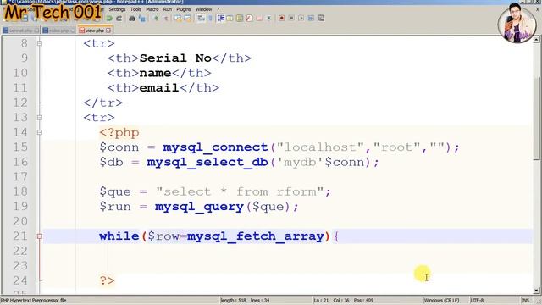Open the Macro menu
This screenshot has width=542, height=305.
coord(152,9)
